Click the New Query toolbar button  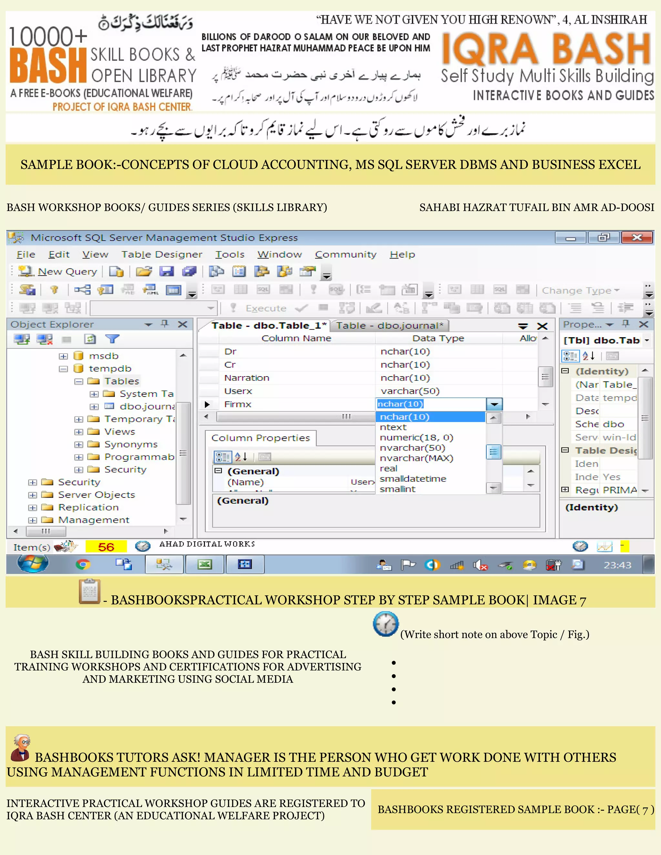(58, 271)
